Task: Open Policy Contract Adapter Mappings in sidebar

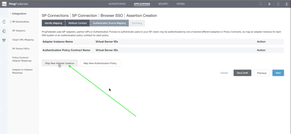Action: tap(22, 59)
